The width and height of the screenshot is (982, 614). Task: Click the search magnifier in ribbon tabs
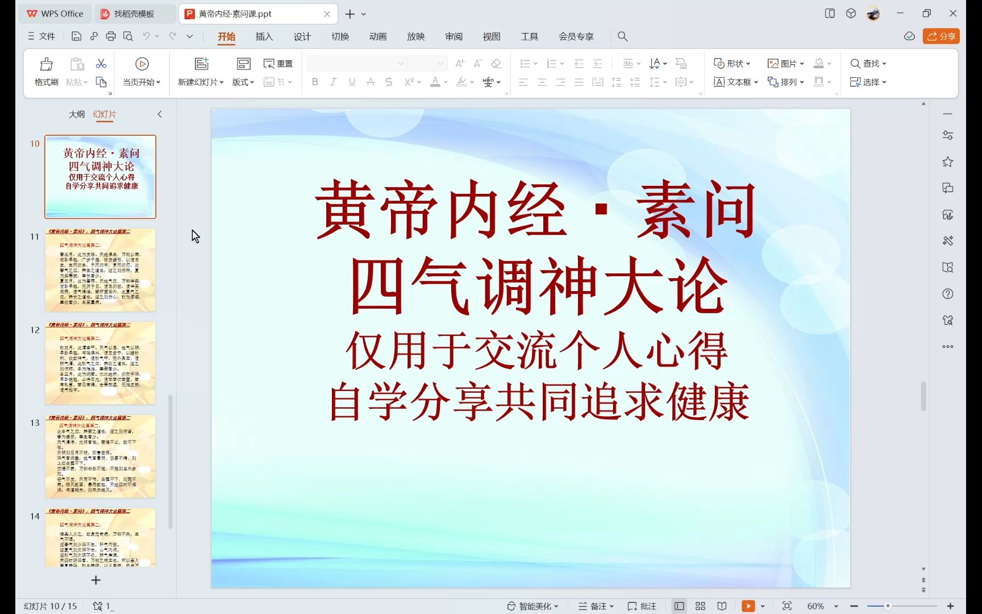pos(623,36)
